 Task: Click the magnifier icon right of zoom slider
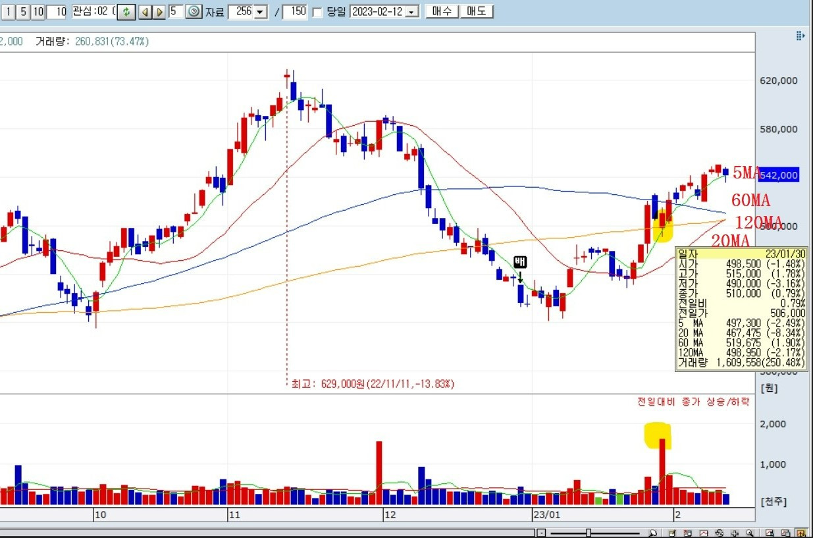click(x=653, y=533)
